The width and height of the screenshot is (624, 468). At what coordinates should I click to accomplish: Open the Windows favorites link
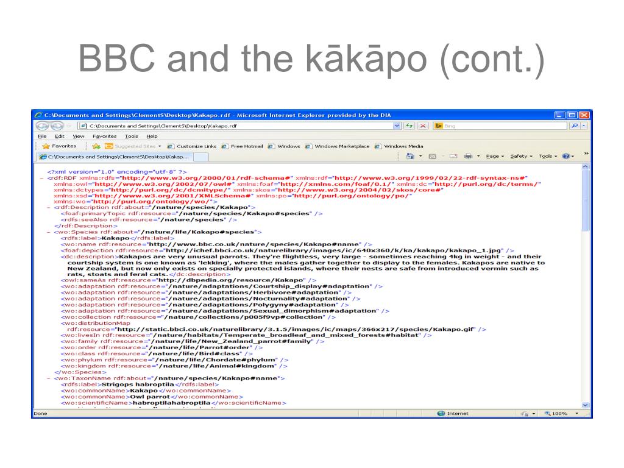pos(284,146)
